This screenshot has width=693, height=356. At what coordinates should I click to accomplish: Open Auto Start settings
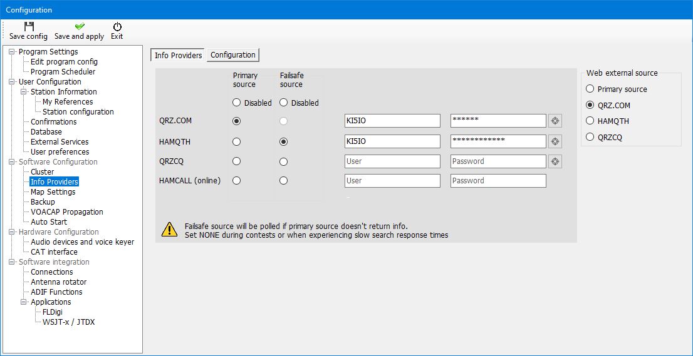(x=49, y=222)
